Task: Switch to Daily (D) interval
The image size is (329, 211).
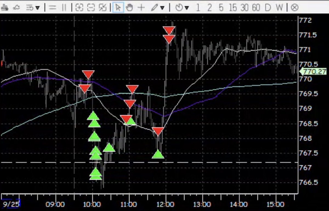Action: click(268, 7)
